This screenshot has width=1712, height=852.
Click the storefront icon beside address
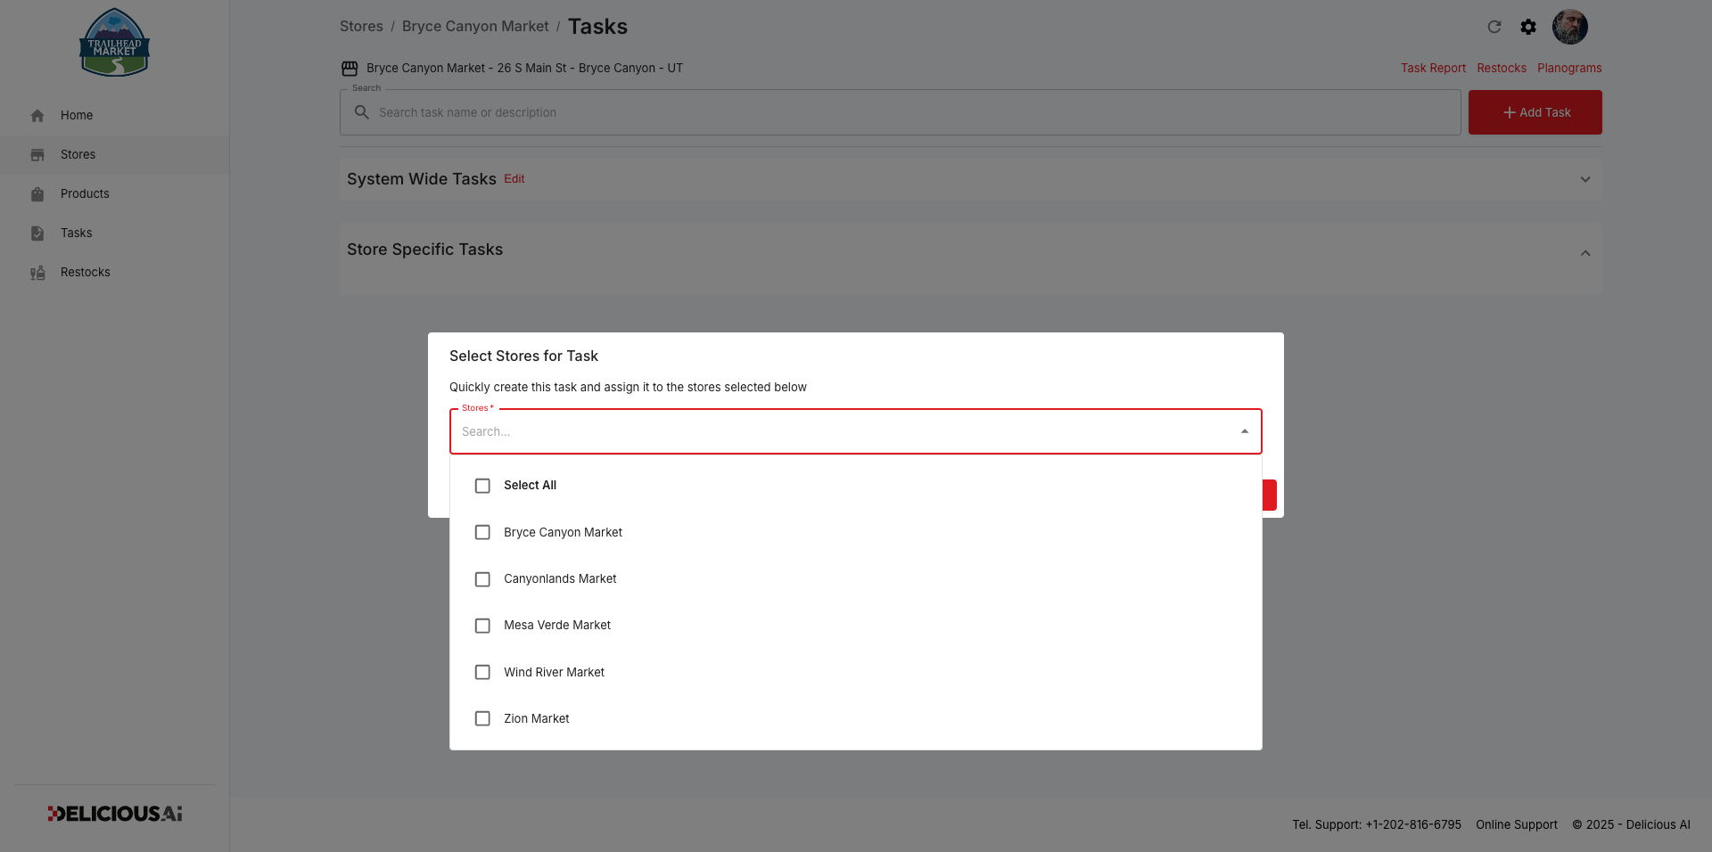pyautogui.click(x=350, y=69)
